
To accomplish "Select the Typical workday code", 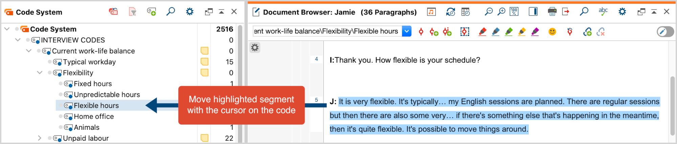I will point(89,62).
